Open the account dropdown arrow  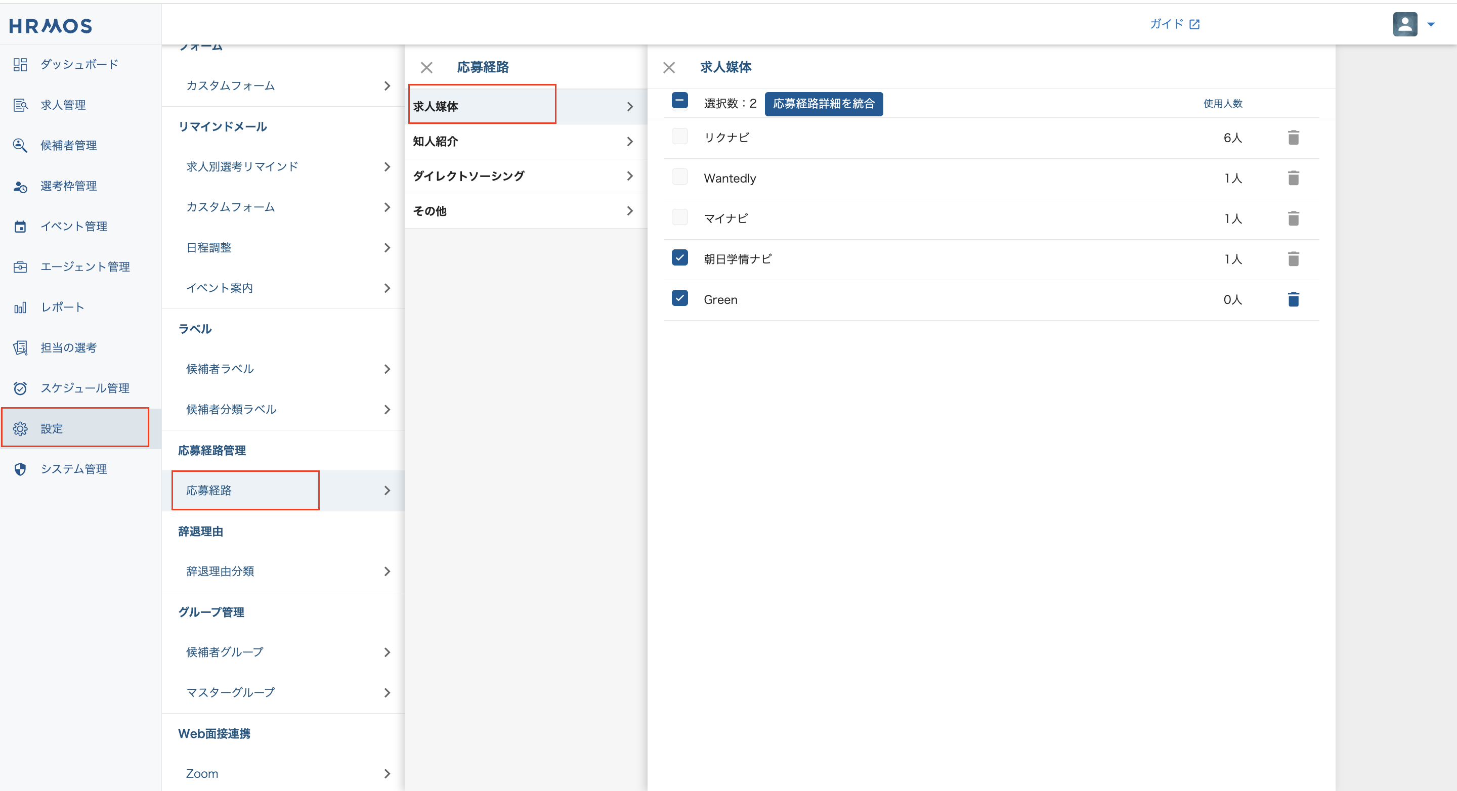pos(1431,24)
